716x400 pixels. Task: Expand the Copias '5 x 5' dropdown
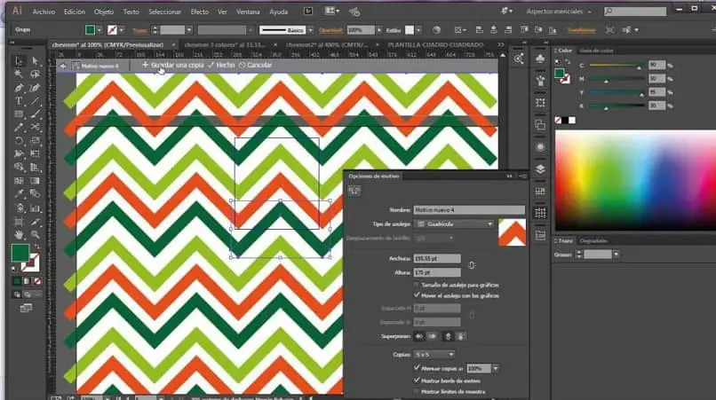[x=434, y=354]
